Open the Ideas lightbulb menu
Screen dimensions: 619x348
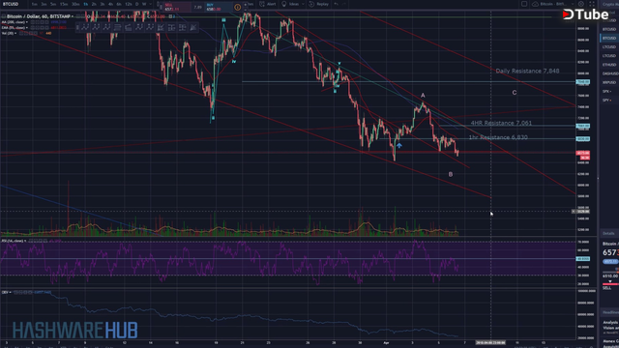[293, 4]
